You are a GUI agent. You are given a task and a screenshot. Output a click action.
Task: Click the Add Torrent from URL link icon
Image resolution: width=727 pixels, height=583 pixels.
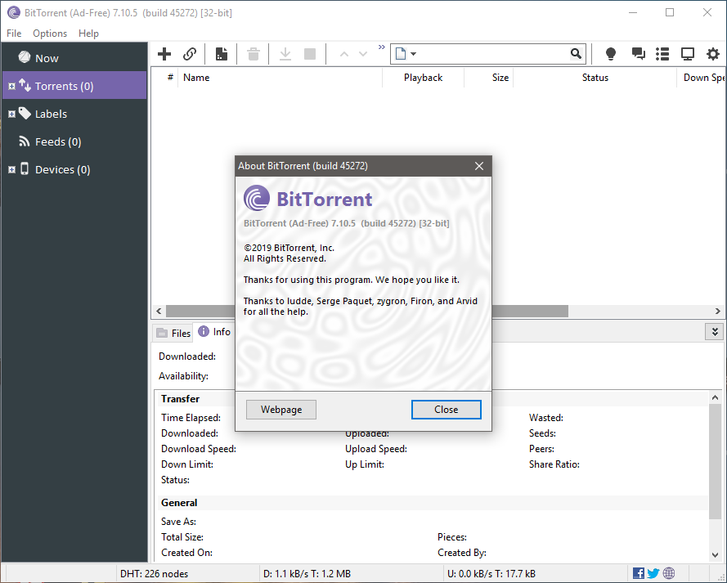(x=189, y=54)
